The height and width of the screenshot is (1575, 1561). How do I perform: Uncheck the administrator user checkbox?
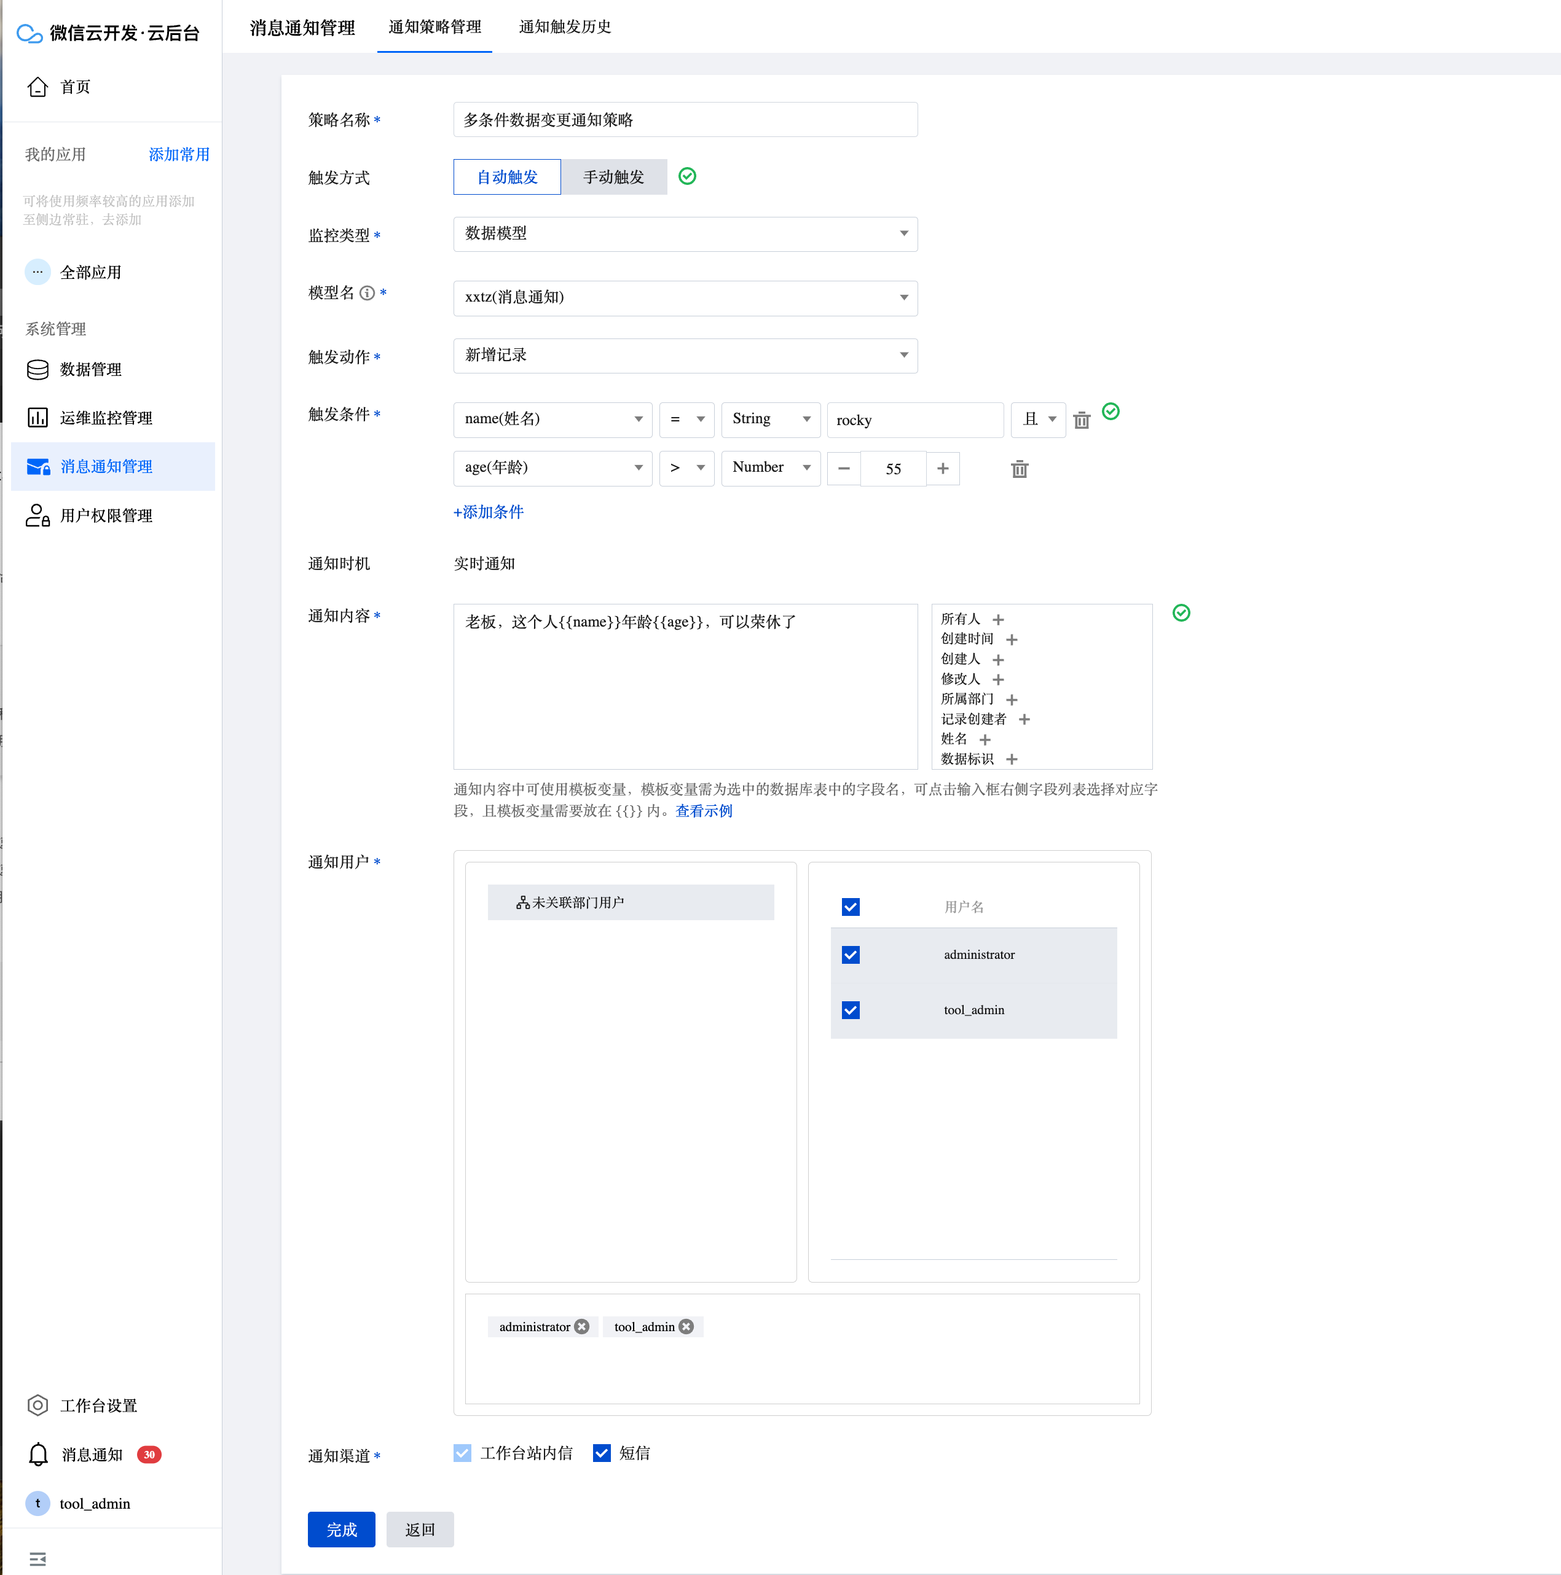851,955
